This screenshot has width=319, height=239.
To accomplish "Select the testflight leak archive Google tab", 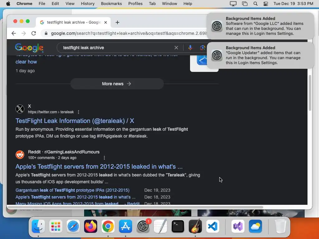I will coord(73,22).
